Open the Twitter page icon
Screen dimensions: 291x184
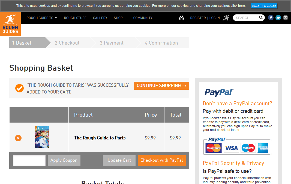click(x=278, y=18)
